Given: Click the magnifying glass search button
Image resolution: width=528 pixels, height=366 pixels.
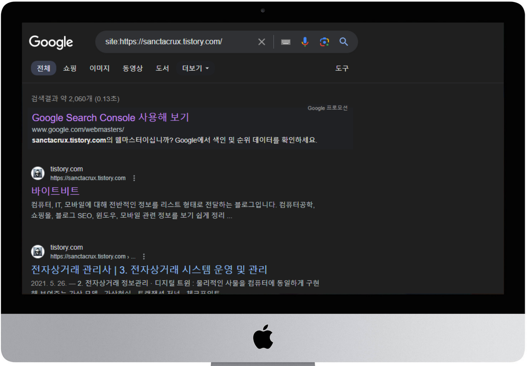Looking at the screenshot, I should tap(344, 42).
